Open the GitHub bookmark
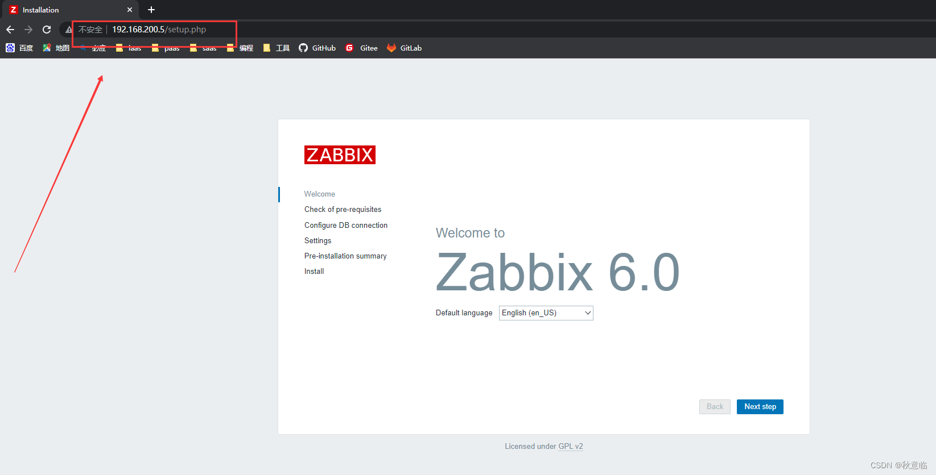 (x=318, y=48)
